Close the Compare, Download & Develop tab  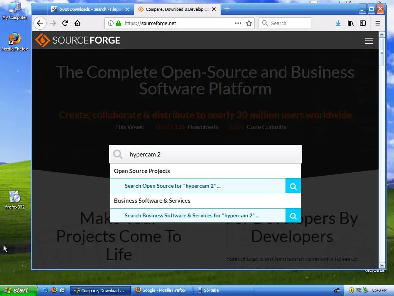tap(214, 9)
